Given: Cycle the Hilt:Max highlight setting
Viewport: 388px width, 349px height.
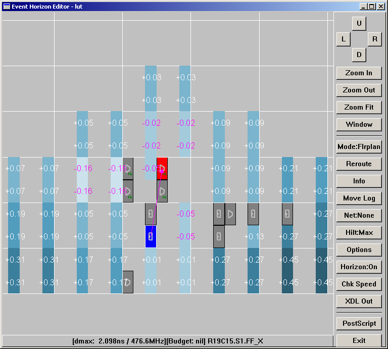Looking at the screenshot, I should 359,233.
